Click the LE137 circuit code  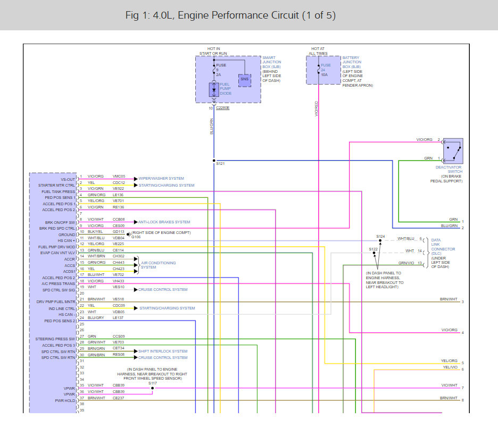118,318
